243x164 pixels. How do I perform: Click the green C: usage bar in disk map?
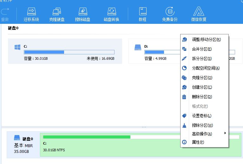[112, 137]
